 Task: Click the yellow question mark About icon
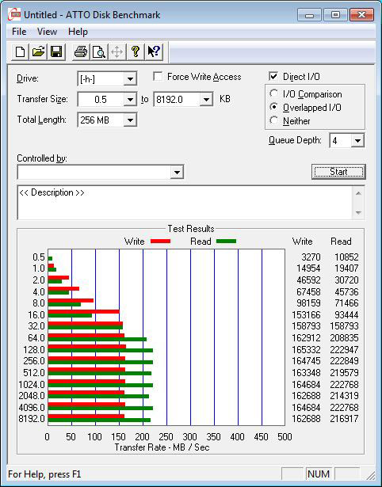pos(136,51)
